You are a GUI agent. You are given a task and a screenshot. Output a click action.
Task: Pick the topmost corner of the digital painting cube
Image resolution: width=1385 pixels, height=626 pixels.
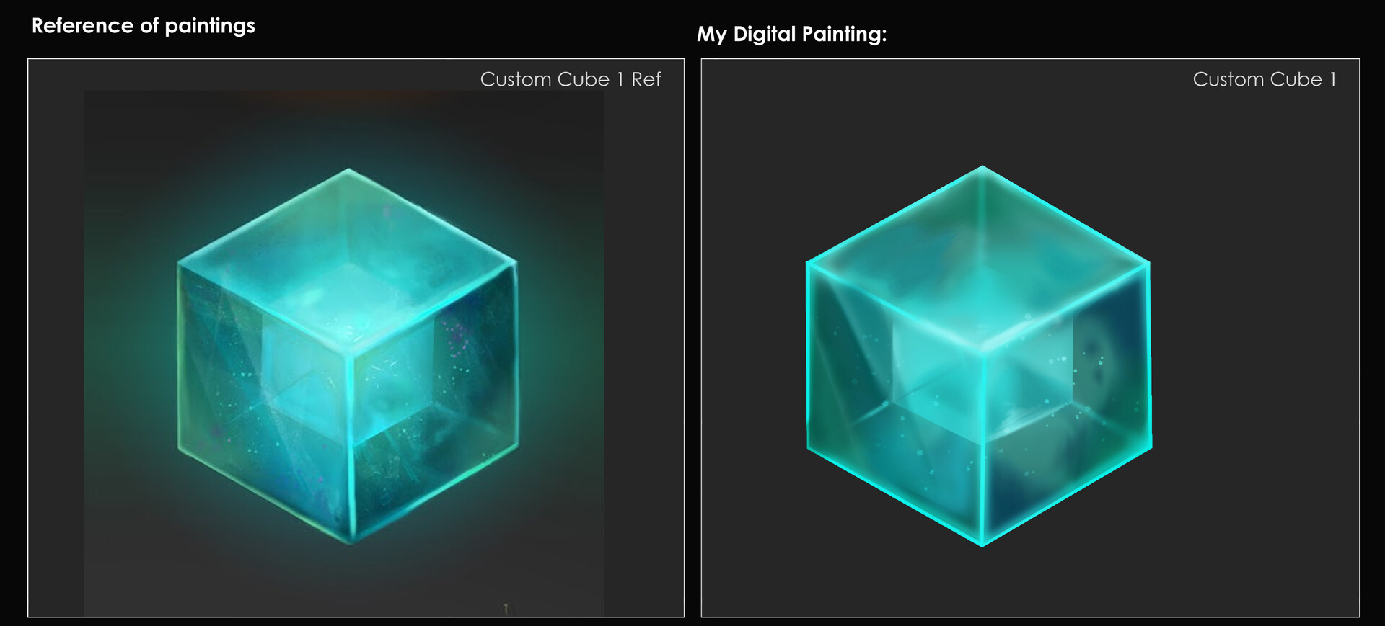(x=982, y=167)
